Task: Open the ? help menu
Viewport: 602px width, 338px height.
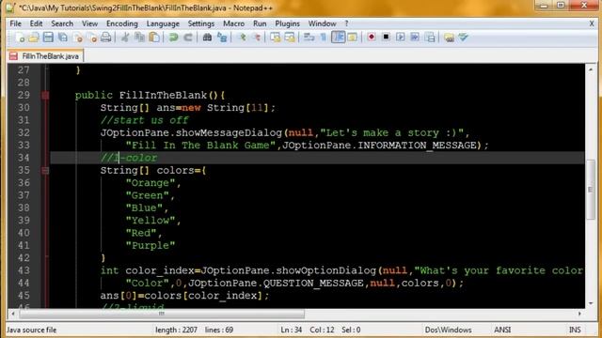Action: tap(346, 23)
